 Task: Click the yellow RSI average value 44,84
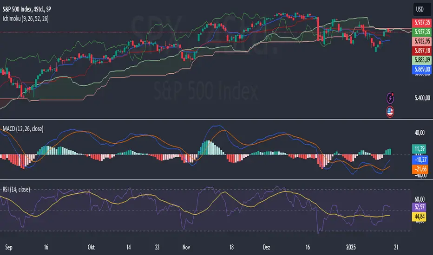click(420, 217)
